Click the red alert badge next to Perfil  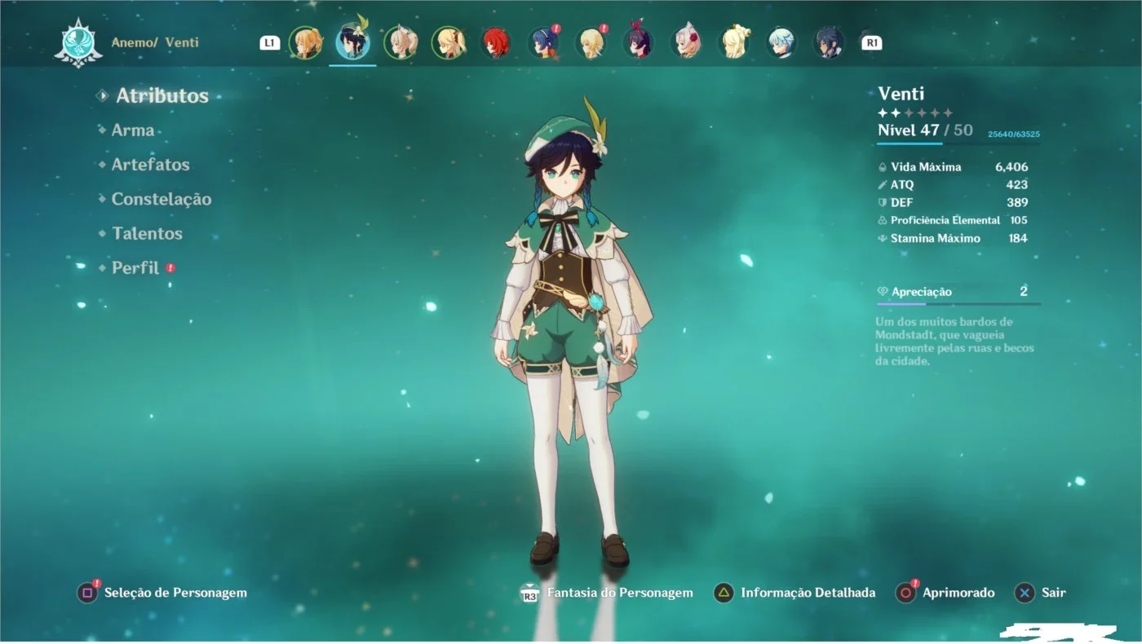[x=170, y=267]
